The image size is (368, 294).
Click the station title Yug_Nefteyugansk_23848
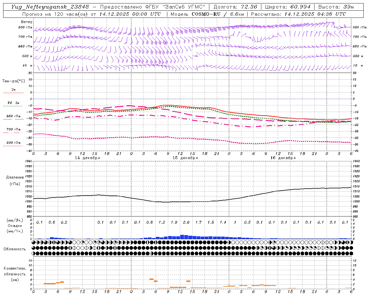[50, 7]
